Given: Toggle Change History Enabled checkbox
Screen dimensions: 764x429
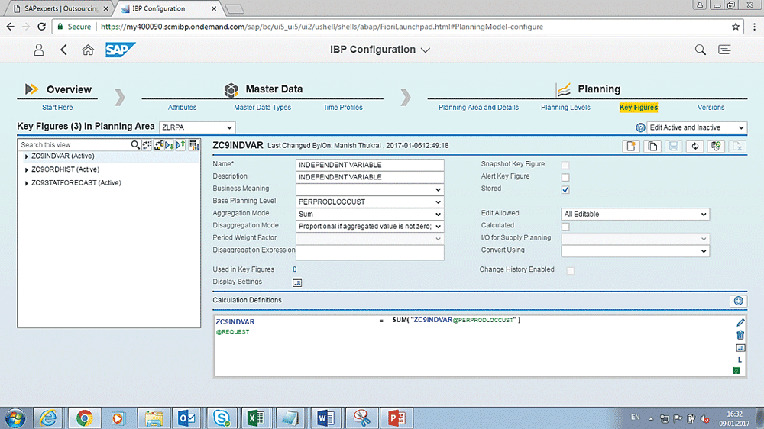Looking at the screenshot, I should click(x=570, y=271).
